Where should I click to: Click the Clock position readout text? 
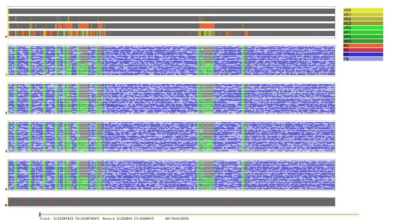[x=69, y=219]
